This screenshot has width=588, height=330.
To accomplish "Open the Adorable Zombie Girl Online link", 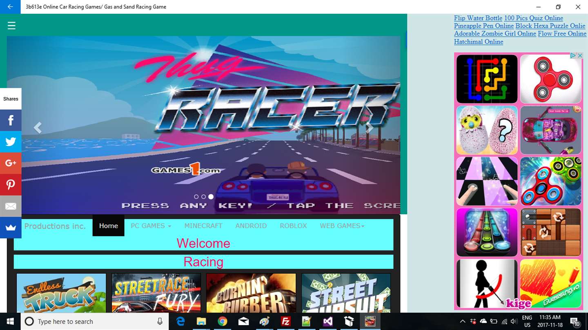I will click(495, 33).
